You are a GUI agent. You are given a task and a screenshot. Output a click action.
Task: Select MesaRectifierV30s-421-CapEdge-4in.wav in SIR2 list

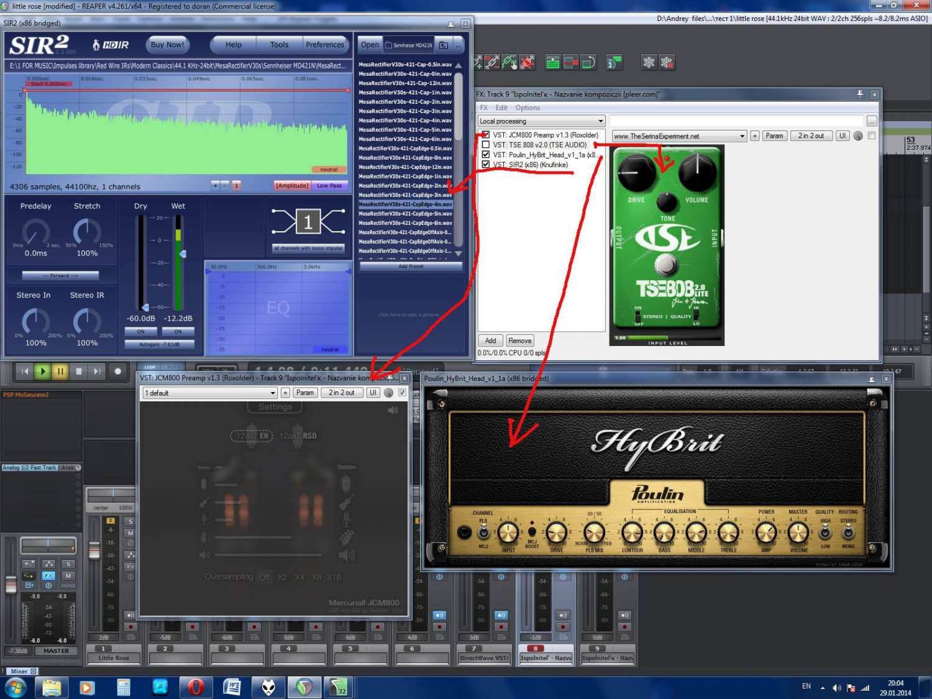tap(405, 204)
